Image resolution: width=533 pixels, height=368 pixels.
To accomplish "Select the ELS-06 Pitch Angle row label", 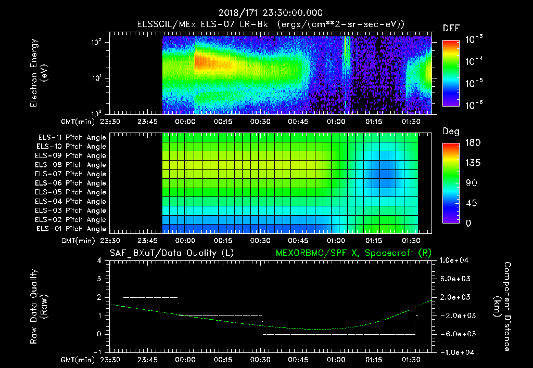I will (71, 183).
